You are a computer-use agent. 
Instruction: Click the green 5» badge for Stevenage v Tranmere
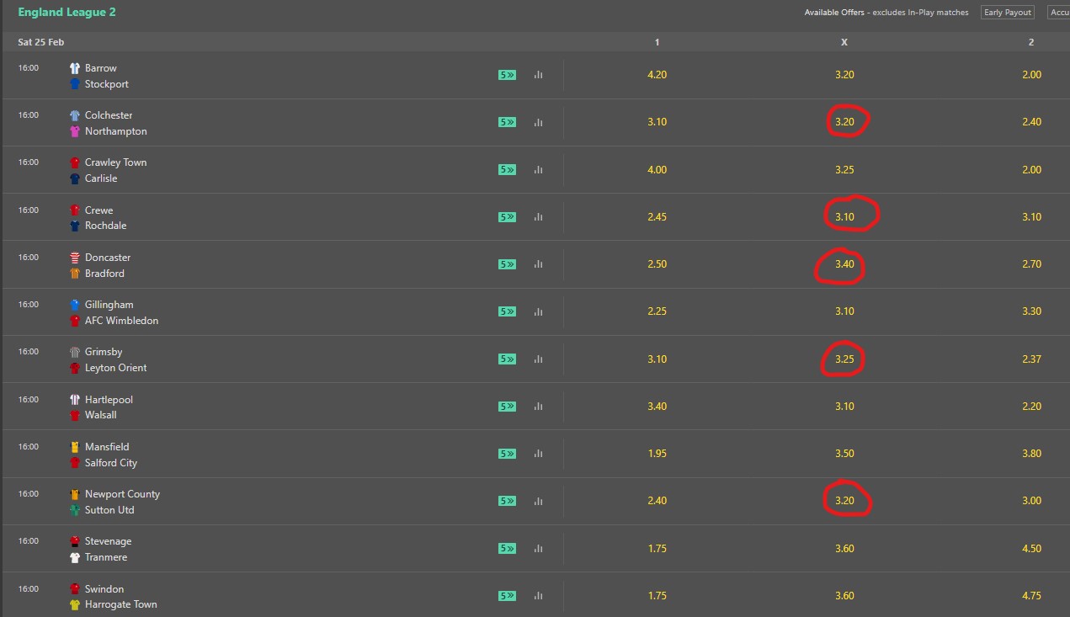pos(507,549)
